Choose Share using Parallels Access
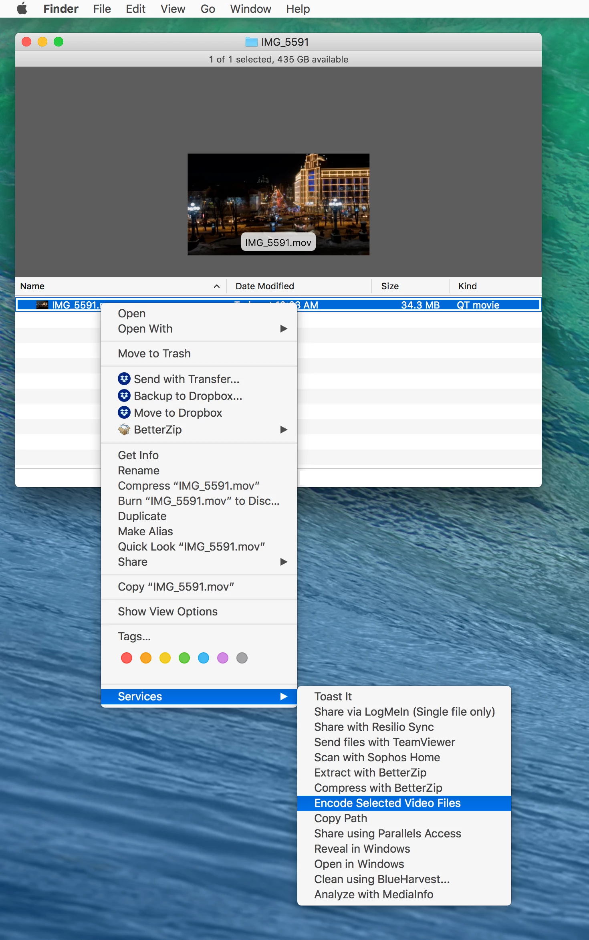Image resolution: width=589 pixels, height=940 pixels. [404, 833]
